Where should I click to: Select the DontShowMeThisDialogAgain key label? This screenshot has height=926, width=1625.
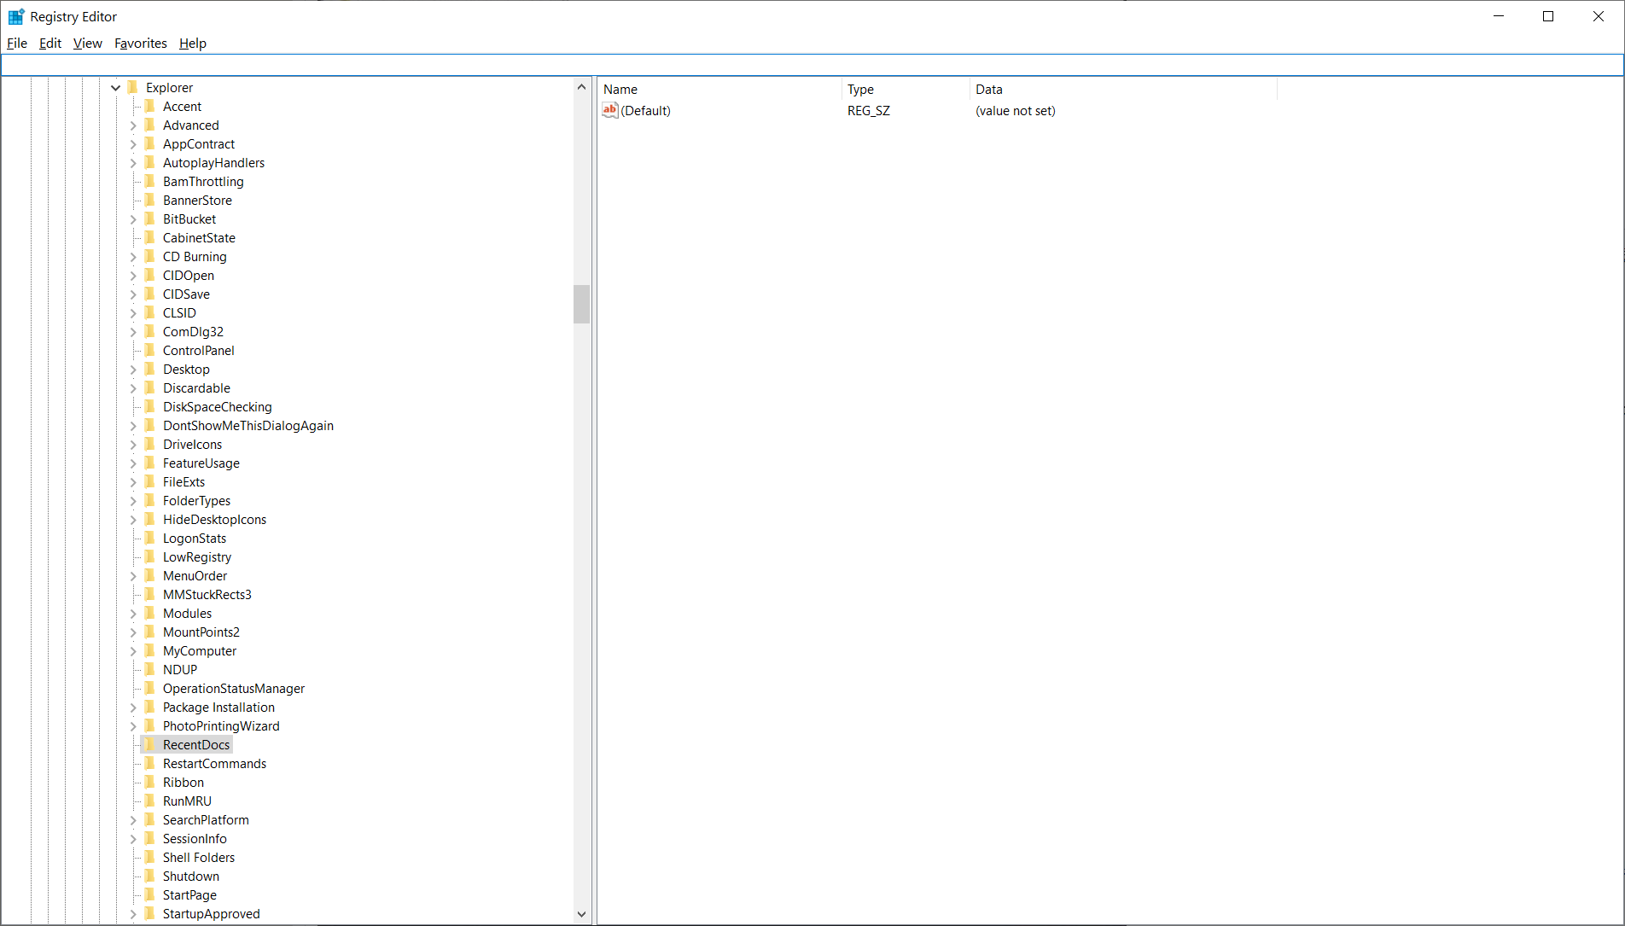pos(248,425)
